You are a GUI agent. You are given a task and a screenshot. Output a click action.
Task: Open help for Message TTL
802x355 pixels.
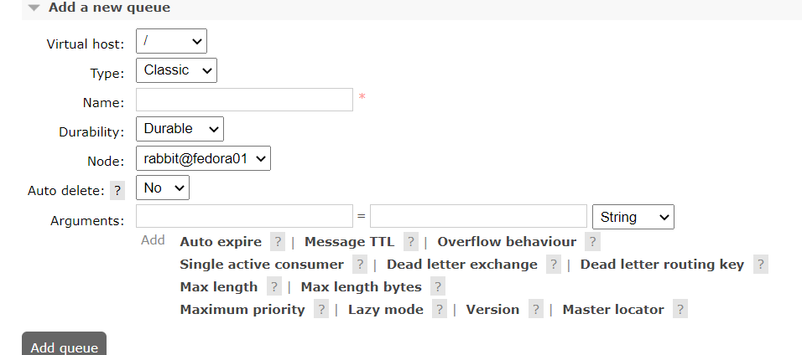click(410, 242)
